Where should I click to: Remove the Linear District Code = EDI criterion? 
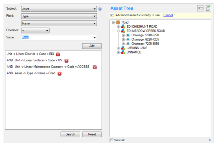tap(58, 54)
